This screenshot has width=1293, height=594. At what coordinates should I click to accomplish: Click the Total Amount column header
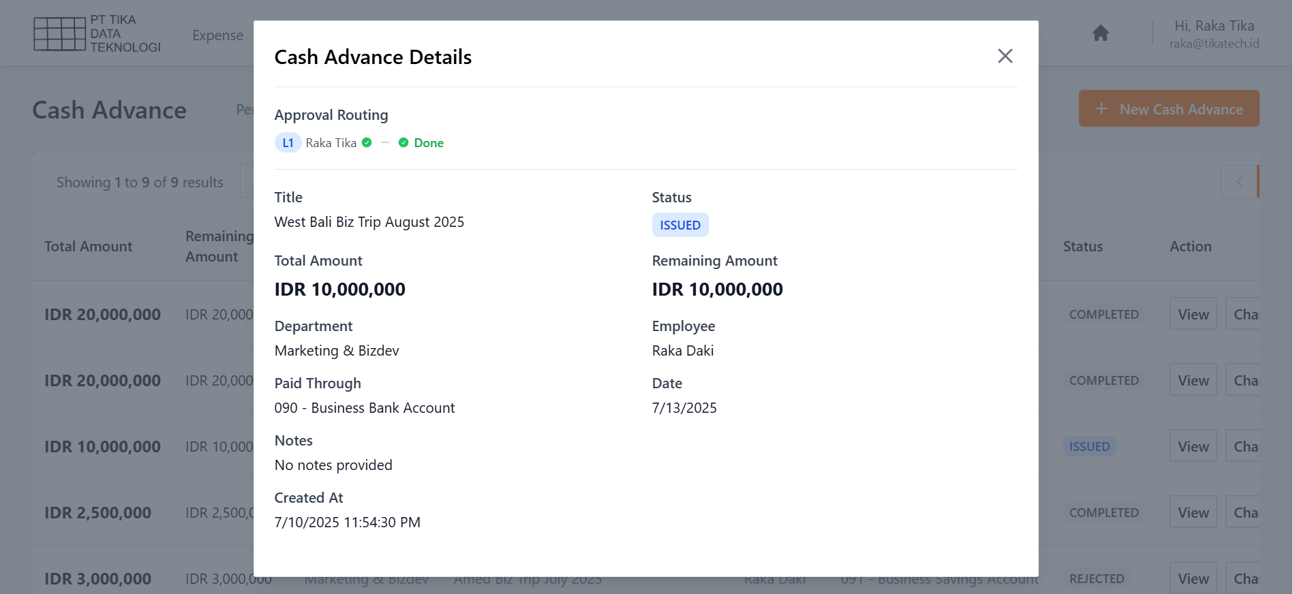coord(89,247)
